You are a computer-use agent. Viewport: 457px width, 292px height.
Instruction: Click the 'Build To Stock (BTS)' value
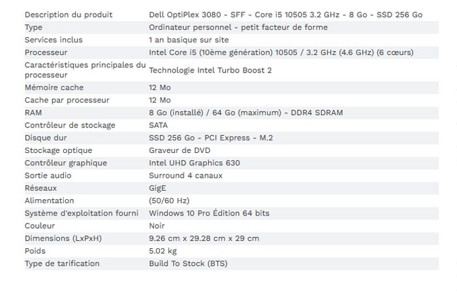pyautogui.click(x=188, y=263)
